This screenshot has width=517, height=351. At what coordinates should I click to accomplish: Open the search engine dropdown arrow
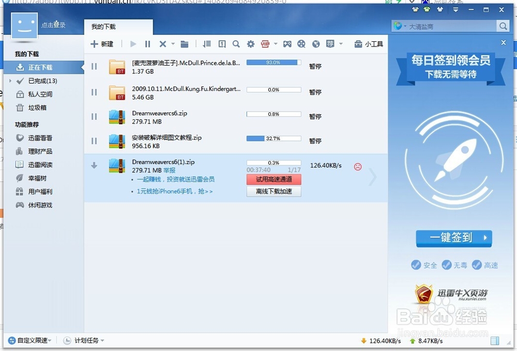coord(405,26)
